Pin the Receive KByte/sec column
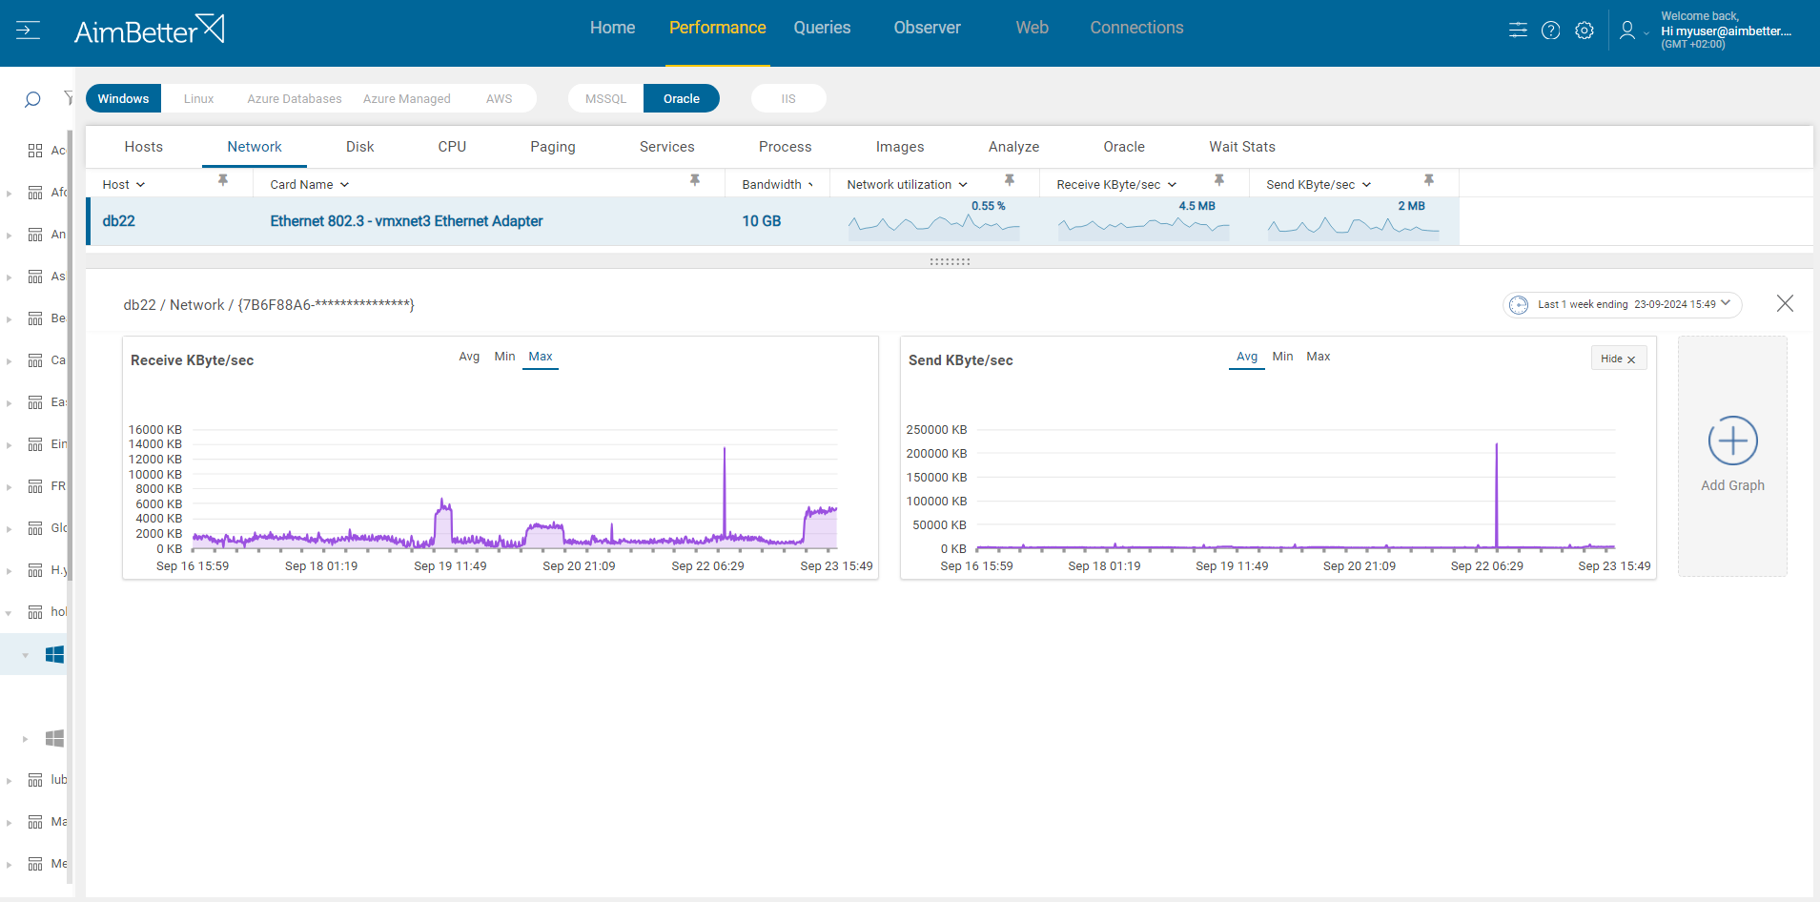 tap(1219, 180)
